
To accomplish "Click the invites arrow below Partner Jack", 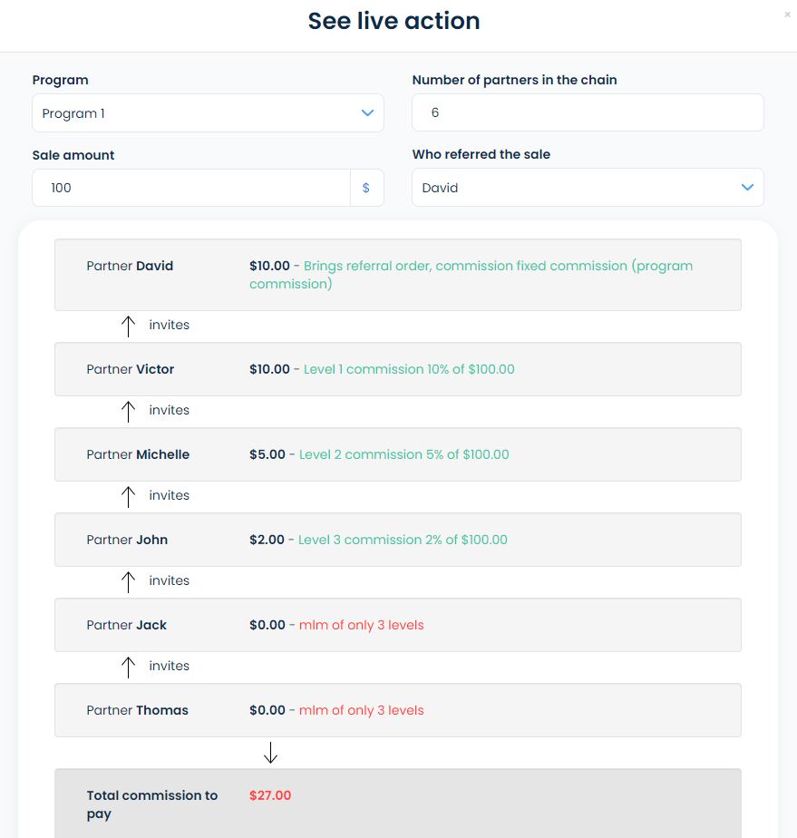I will tap(129, 667).
